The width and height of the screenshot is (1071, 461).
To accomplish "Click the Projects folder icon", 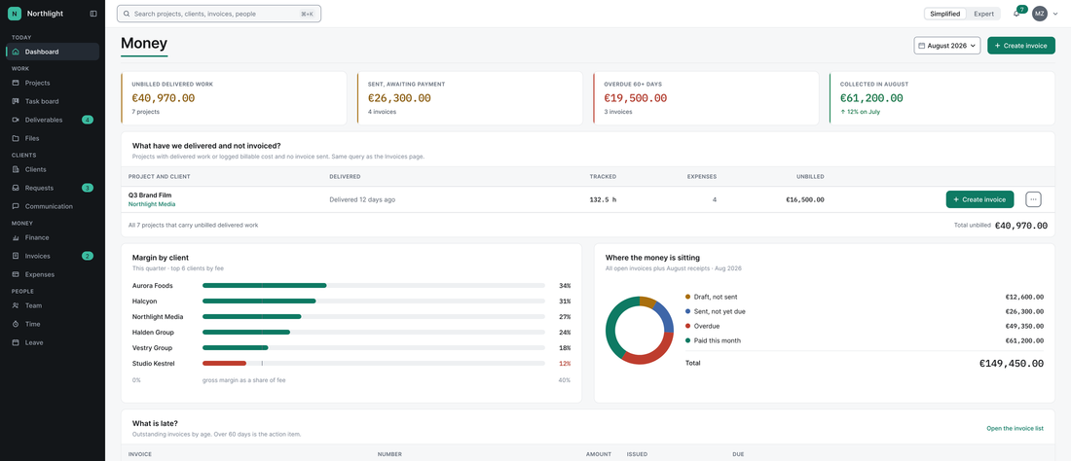I will (x=16, y=83).
